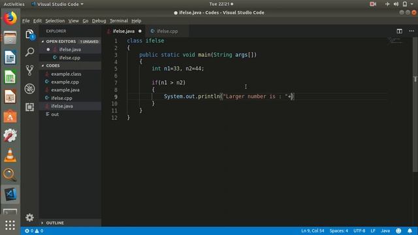Open example.java in the CODES folder
Image resolution: width=418 pixels, height=235 pixels.
coord(65,90)
